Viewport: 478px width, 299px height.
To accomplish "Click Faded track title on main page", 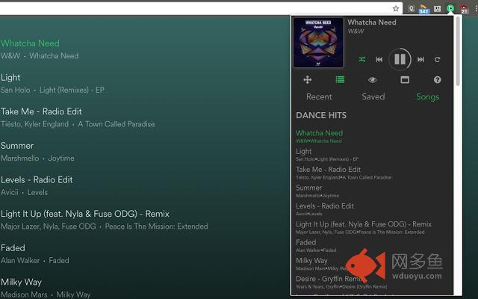I will [x=13, y=248].
